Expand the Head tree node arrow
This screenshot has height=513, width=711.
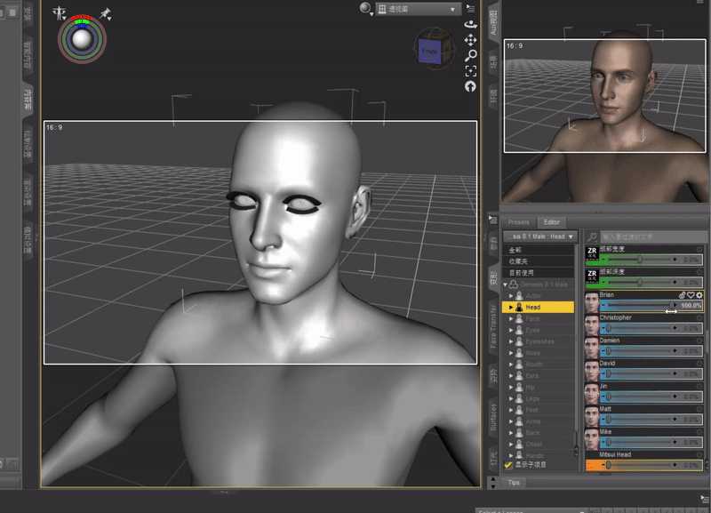coord(511,308)
